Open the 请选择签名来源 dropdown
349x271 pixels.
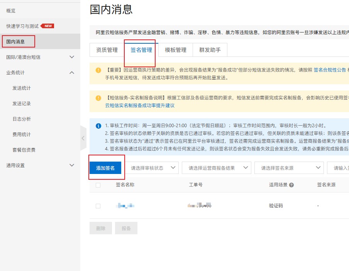pos(289,168)
